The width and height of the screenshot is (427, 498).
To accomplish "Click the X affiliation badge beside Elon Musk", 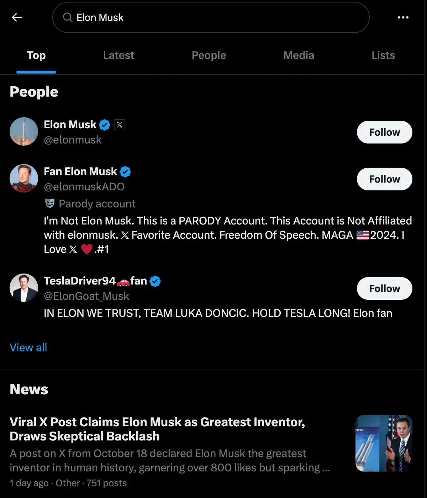I will pyautogui.click(x=120, y=125).
